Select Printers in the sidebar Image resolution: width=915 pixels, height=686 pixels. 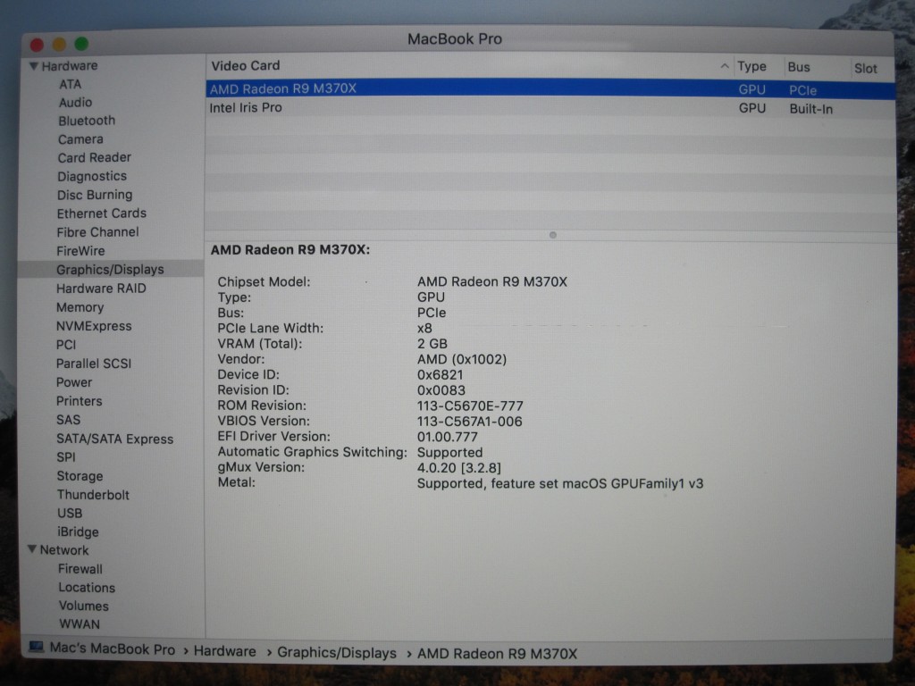(x=79, y=401)
